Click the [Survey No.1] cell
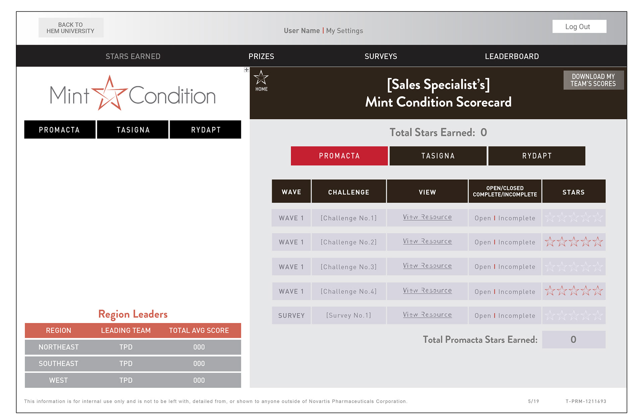The image size is (644, 417). point(349,315)
